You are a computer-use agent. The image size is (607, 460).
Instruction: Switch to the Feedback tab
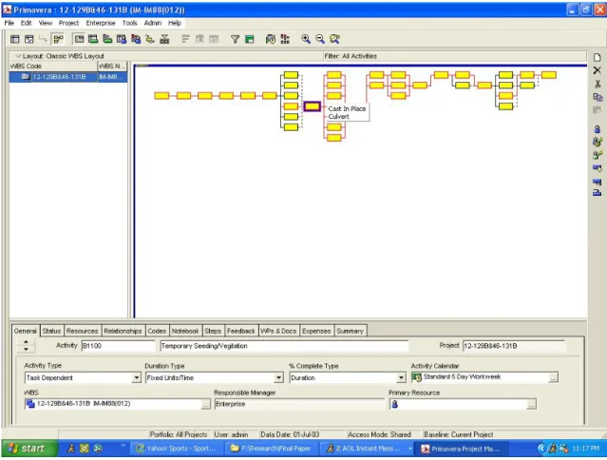pyautogui.click(x=240, y=331)
